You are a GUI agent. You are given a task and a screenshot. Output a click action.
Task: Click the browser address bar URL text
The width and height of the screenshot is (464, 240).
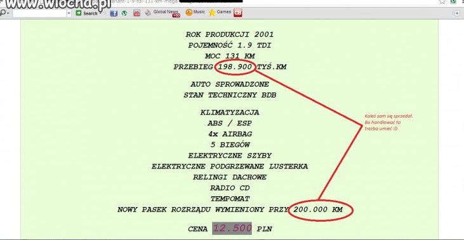[145, 2]
